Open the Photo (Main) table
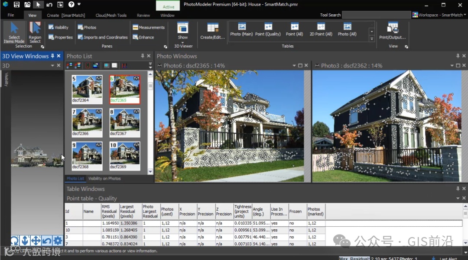 tap(241, 29)
